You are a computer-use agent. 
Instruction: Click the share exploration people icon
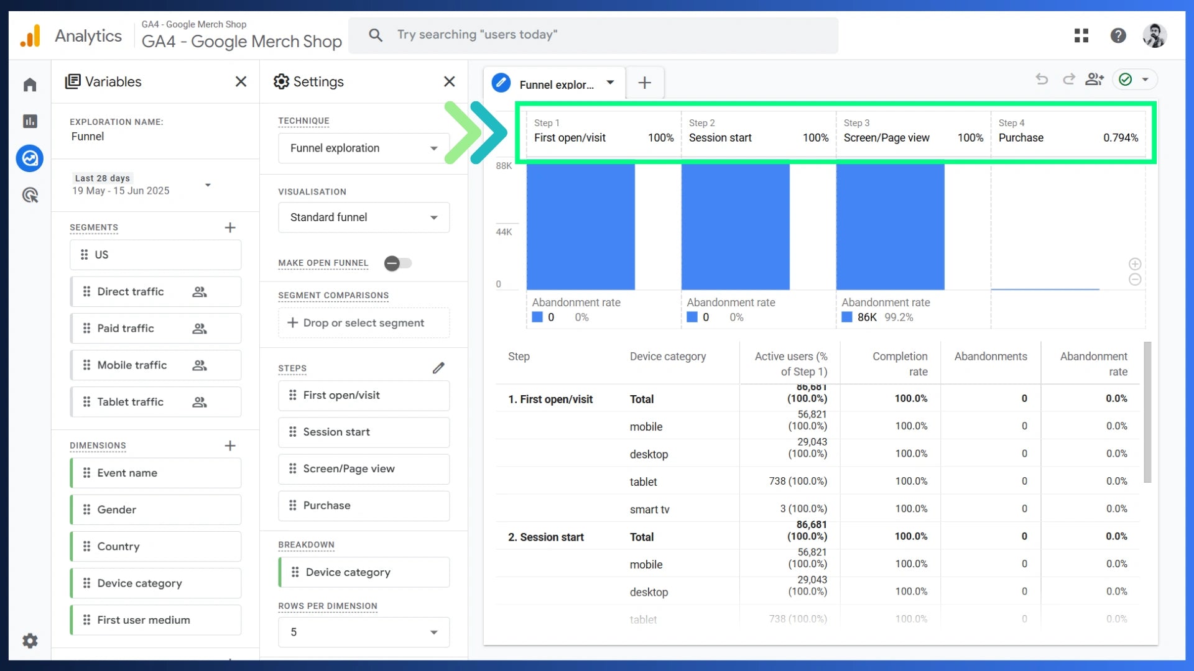tap(1094, 80)
